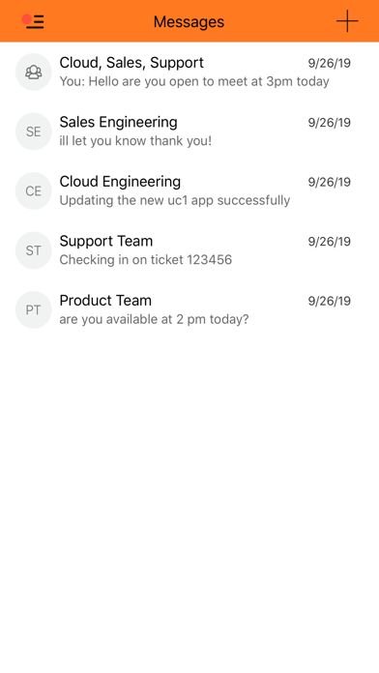Open the Support Team conversation

(x=189, y=250)
